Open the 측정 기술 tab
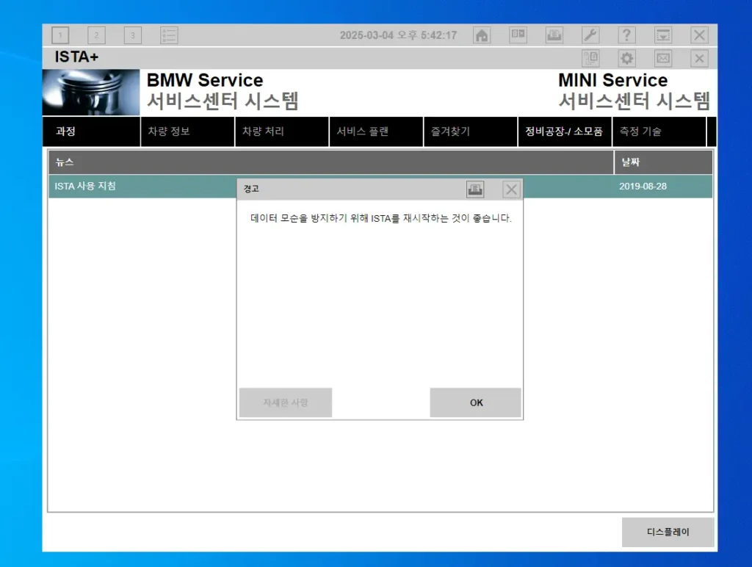 point(659,131)
